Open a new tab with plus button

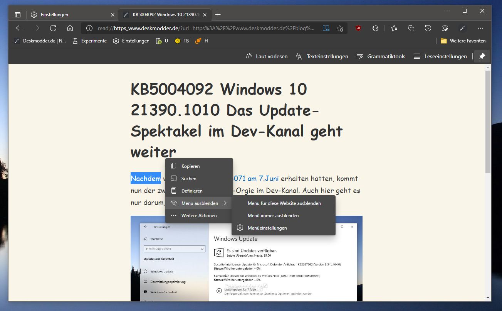[218, 15]
